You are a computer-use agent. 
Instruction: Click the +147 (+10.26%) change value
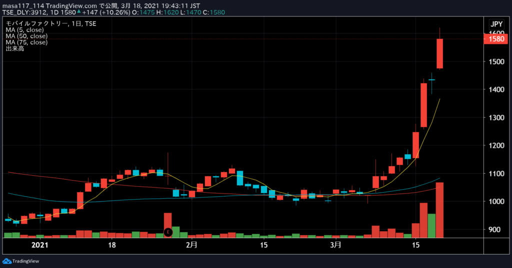coord(106,12)
